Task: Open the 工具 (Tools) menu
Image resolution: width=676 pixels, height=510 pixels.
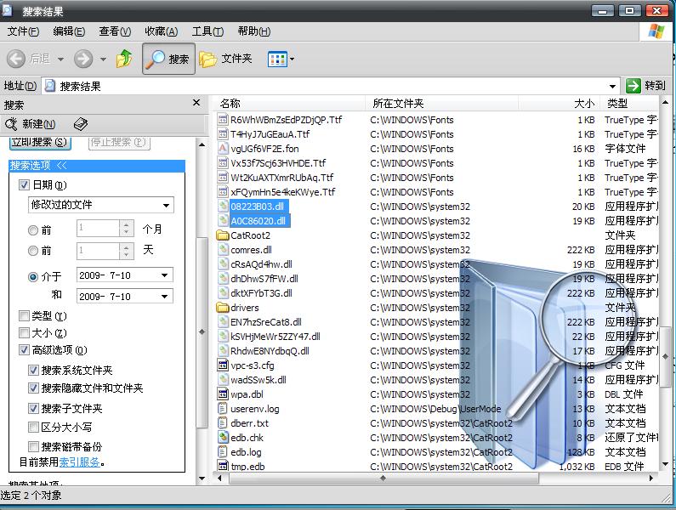Action: (x=207, y=31)
